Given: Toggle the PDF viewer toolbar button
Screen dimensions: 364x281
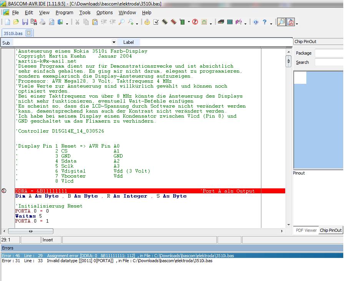Looking at the screenshot, I should (x=290, y=22).
